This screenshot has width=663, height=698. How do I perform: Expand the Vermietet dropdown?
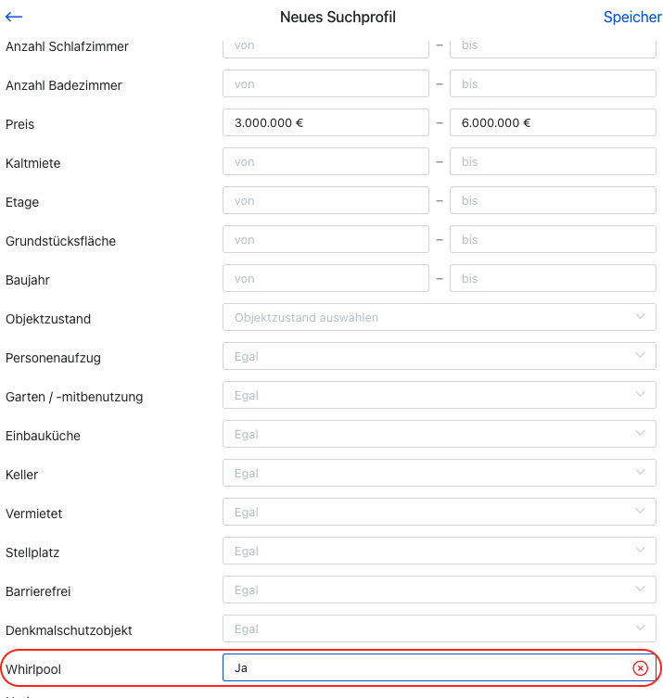tap(439, 512)
